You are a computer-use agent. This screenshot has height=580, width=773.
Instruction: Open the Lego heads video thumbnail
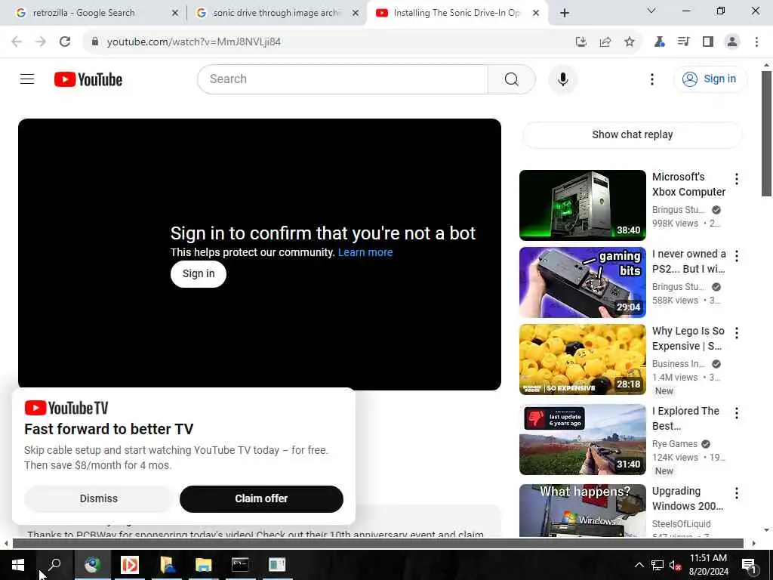[582, 359]
